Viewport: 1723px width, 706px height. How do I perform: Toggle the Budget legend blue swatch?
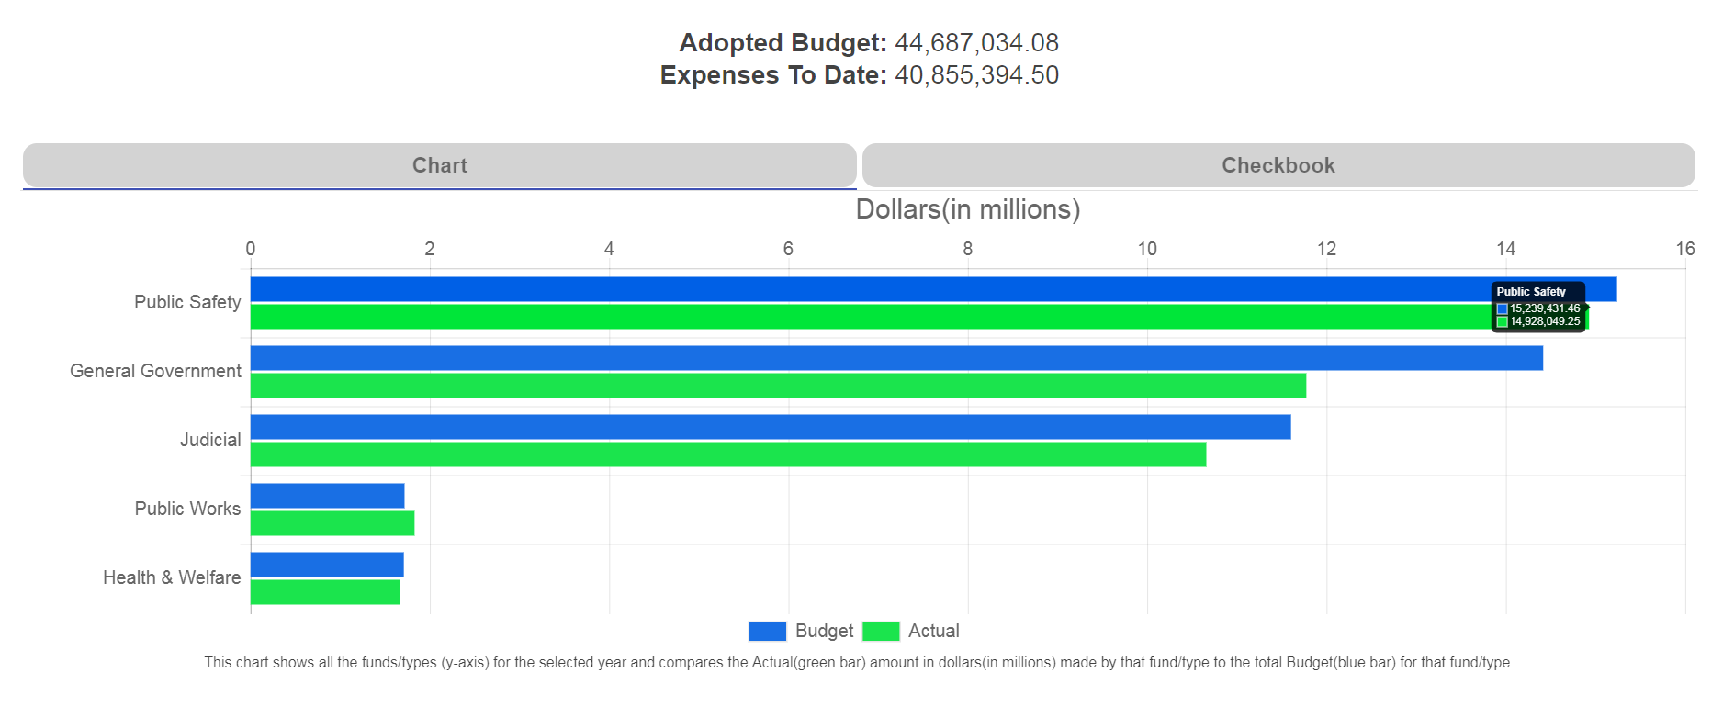click(x=767, y=632)
